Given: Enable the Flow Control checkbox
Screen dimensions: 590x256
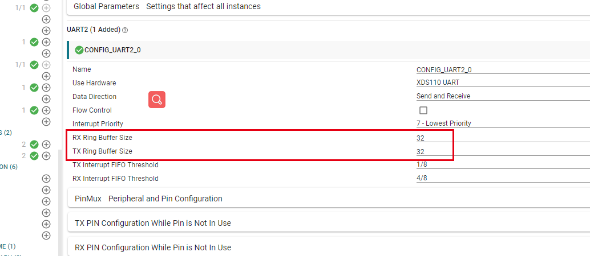Looking at the screenshot, I should (423, 110).
